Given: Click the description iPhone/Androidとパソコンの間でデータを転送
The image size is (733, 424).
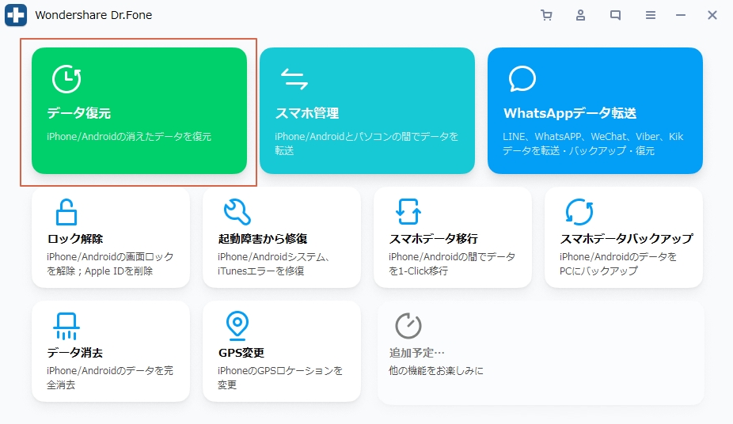Looking at the screenshot, I should pos(366,143).
